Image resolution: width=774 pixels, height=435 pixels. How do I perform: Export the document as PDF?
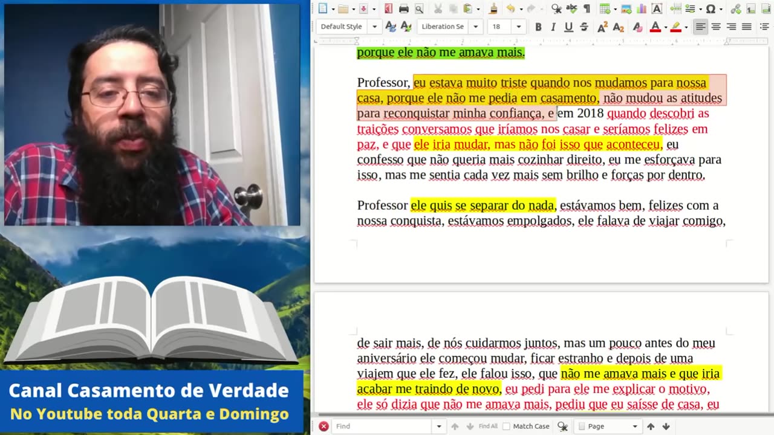point(388,8)
